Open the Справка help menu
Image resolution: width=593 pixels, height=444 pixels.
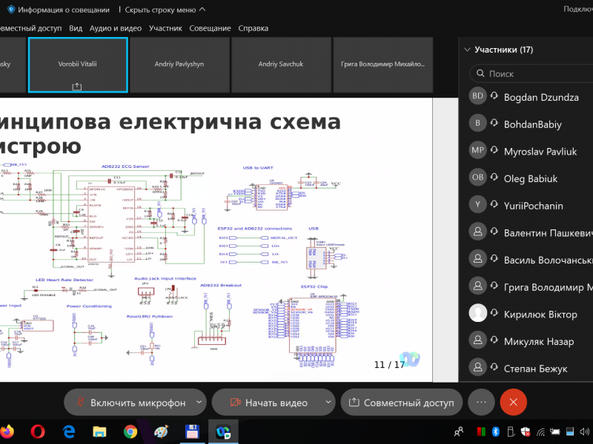pos(254,28)
